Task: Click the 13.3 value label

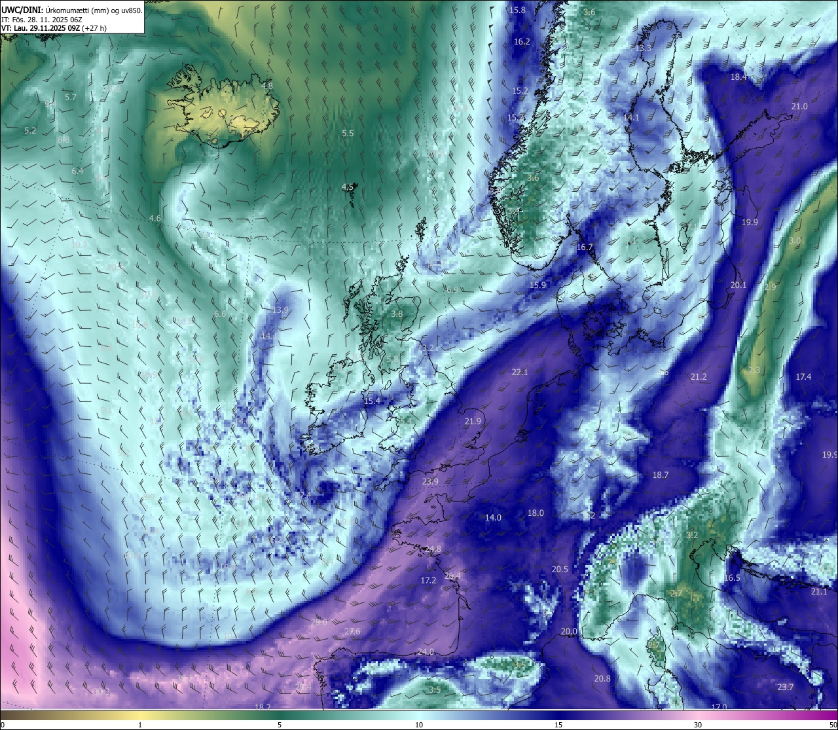Action: click(x=644, y=48)
